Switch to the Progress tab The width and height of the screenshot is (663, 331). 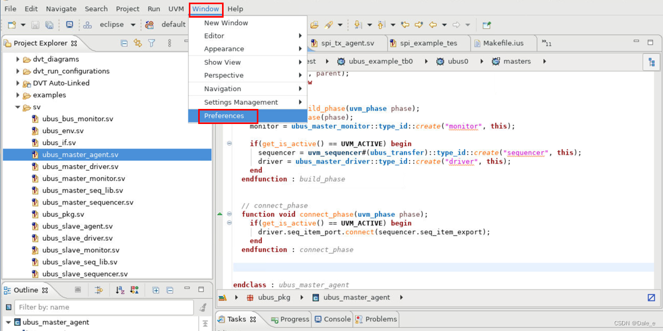(289, 319)
